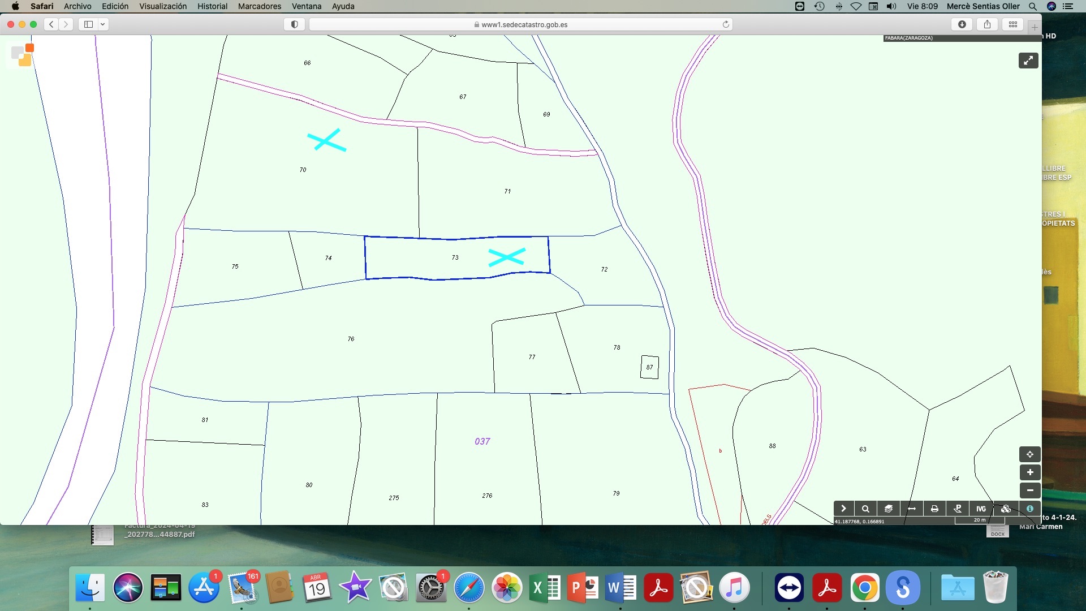This screenshot has height=611, width=1086.
Task: Open the sidebar options dropdown arrow
Action: tap(102, 24)
